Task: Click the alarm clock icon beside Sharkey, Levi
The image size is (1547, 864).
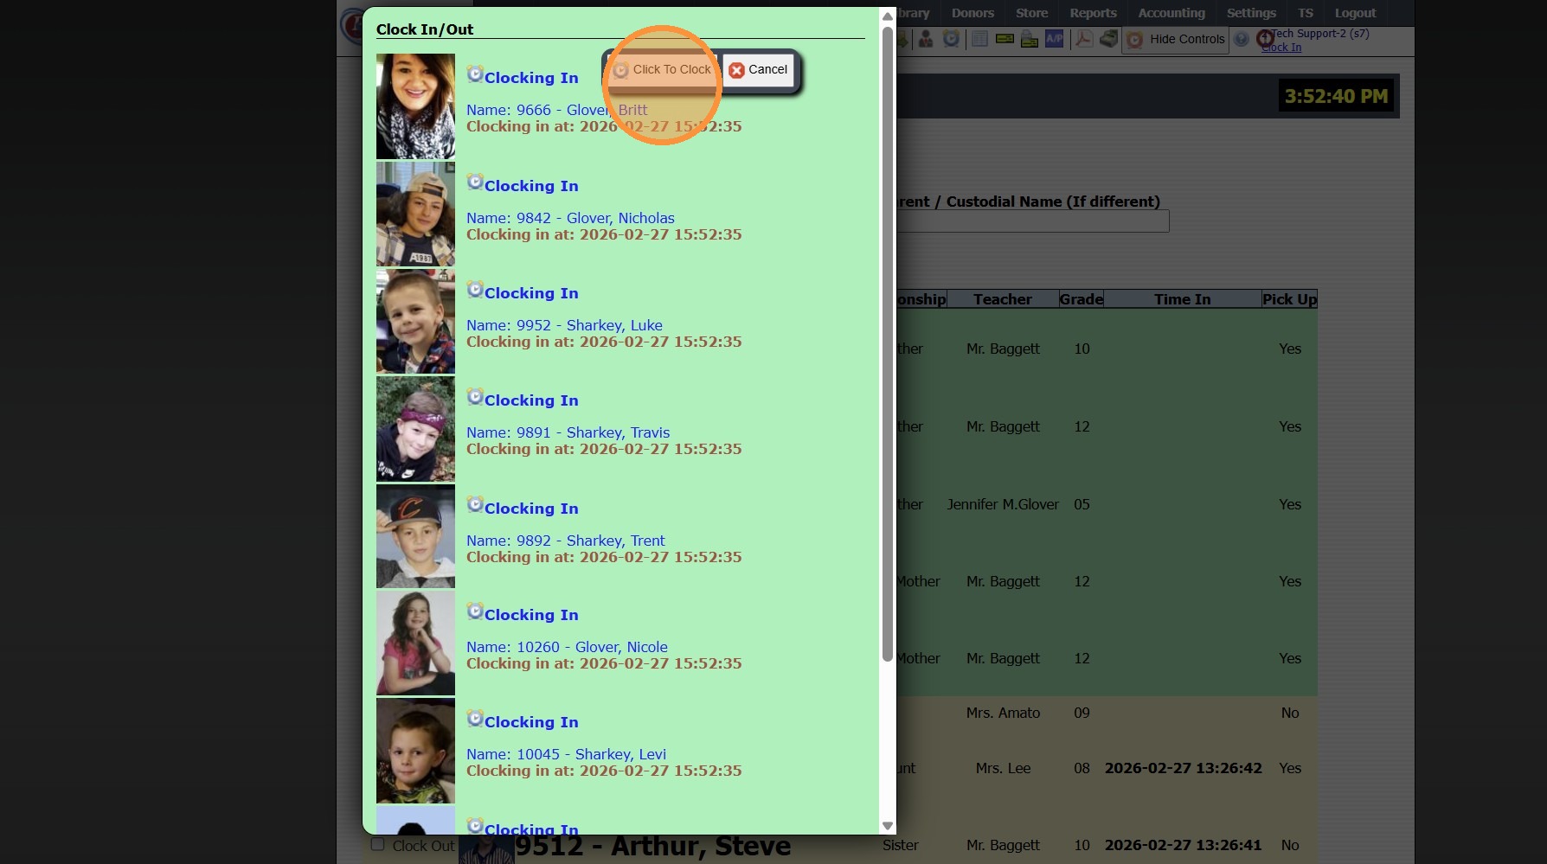Action: click(x=475, y=719)
